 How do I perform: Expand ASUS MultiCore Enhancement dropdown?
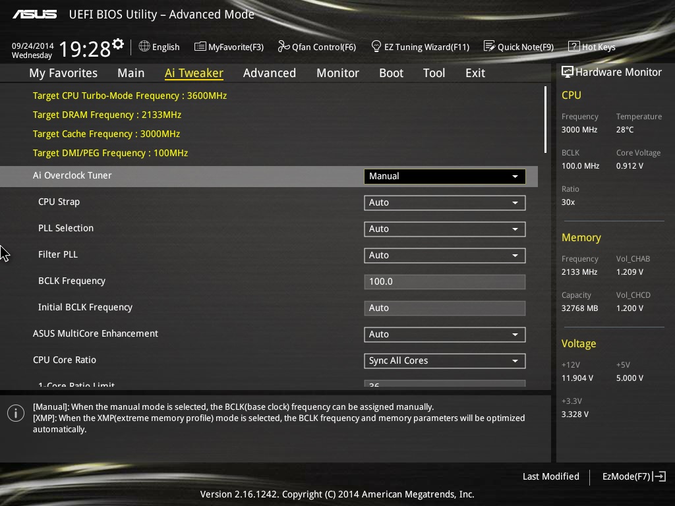[x=445, y=334]
